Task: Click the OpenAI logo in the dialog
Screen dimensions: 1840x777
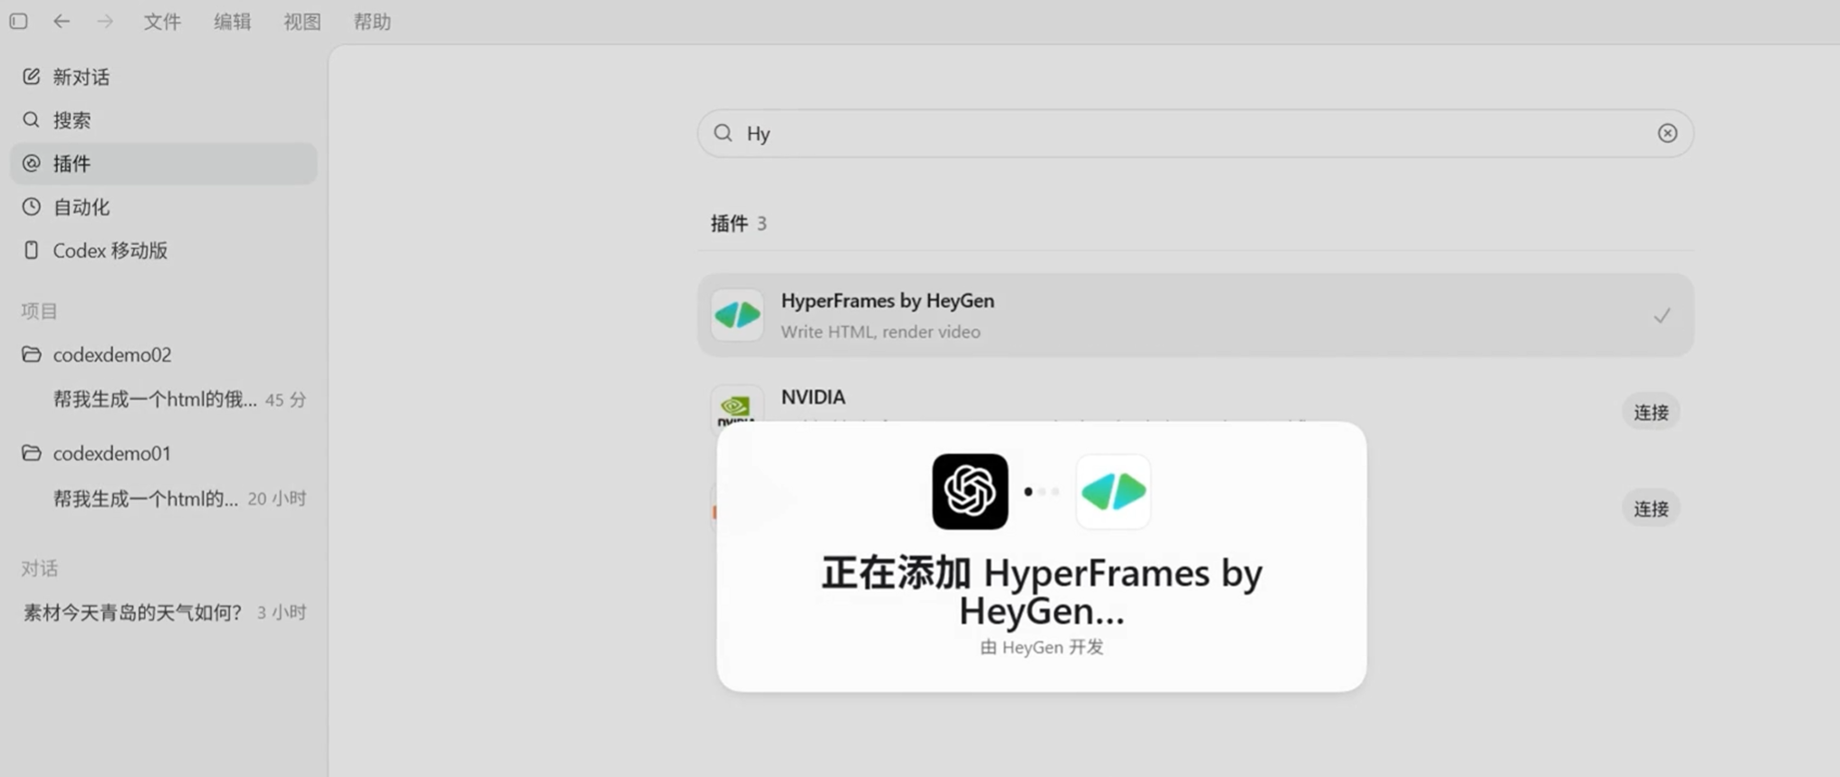Action: [x=970, y=492]
